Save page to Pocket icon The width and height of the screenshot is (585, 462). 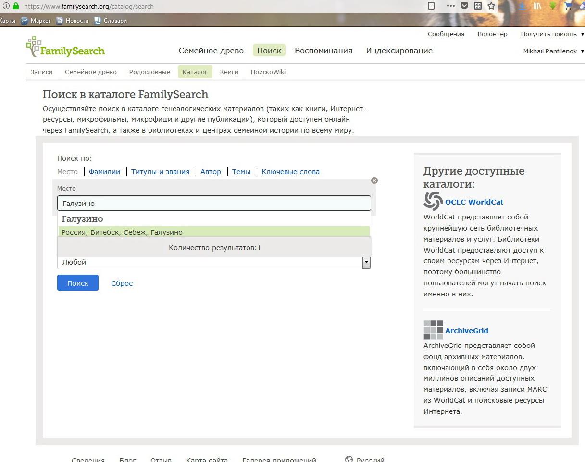coord(464,6)
